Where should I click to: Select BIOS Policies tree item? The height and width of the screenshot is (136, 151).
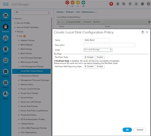click(26, 49)
